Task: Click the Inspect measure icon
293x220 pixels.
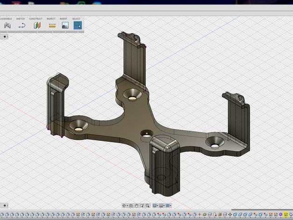Action: click(52, 25)
